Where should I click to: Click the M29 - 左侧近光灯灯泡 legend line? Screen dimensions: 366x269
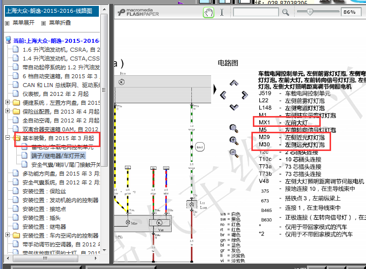292,137
